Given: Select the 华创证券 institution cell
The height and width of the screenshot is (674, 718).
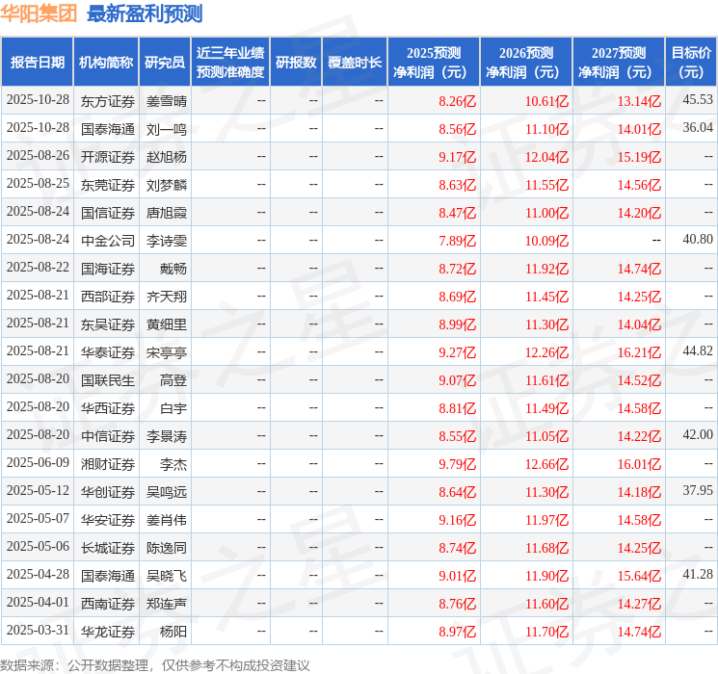Looking at the screenshot, I should pyautogui.click(x=108, y=492).
